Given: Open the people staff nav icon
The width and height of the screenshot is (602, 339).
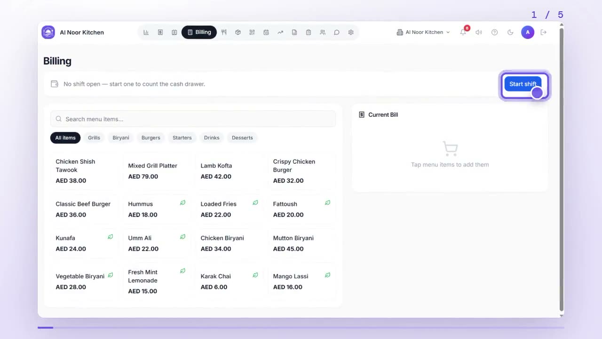Looking at the screenshot, I should point(323,32).
